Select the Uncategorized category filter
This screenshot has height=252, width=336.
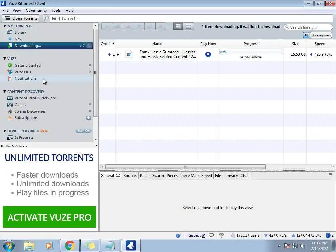tap(321, 35)
